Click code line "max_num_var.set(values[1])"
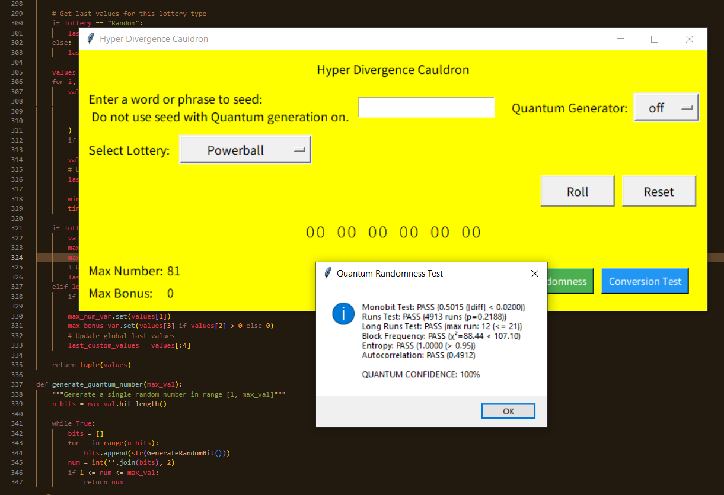This screenshot has height=495, width=724. (119, 316)
